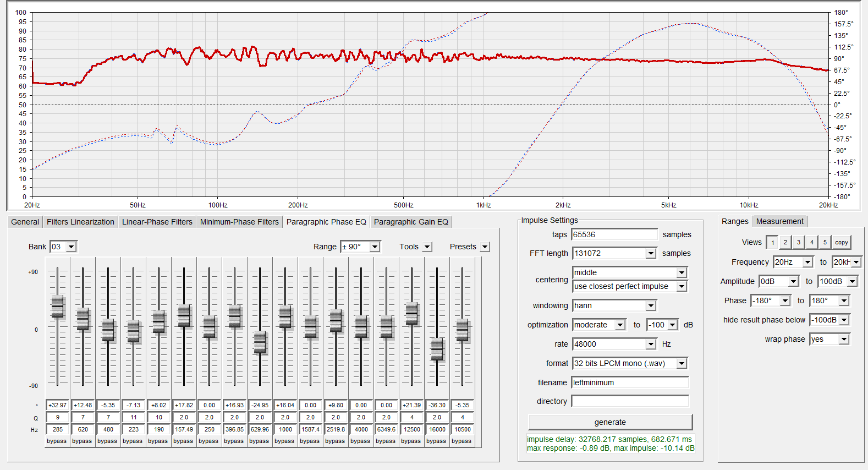Click the filename input field
The image size is (868, 470).
[x=630, y=382]
